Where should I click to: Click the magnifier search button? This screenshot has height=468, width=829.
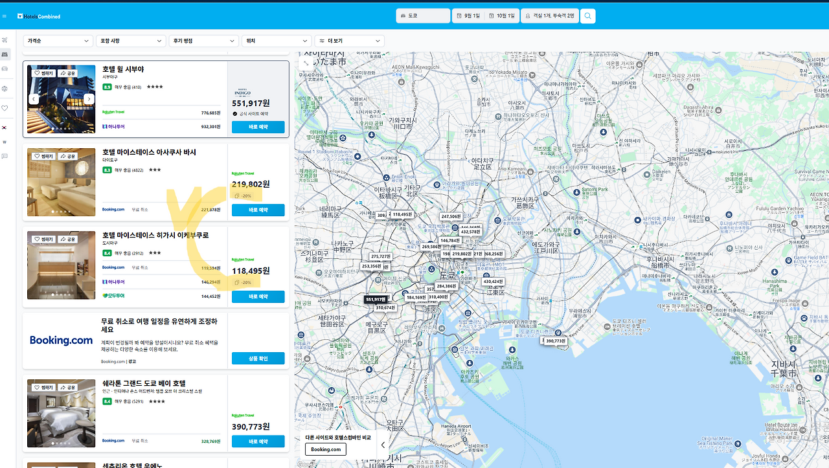coord(587,16)
